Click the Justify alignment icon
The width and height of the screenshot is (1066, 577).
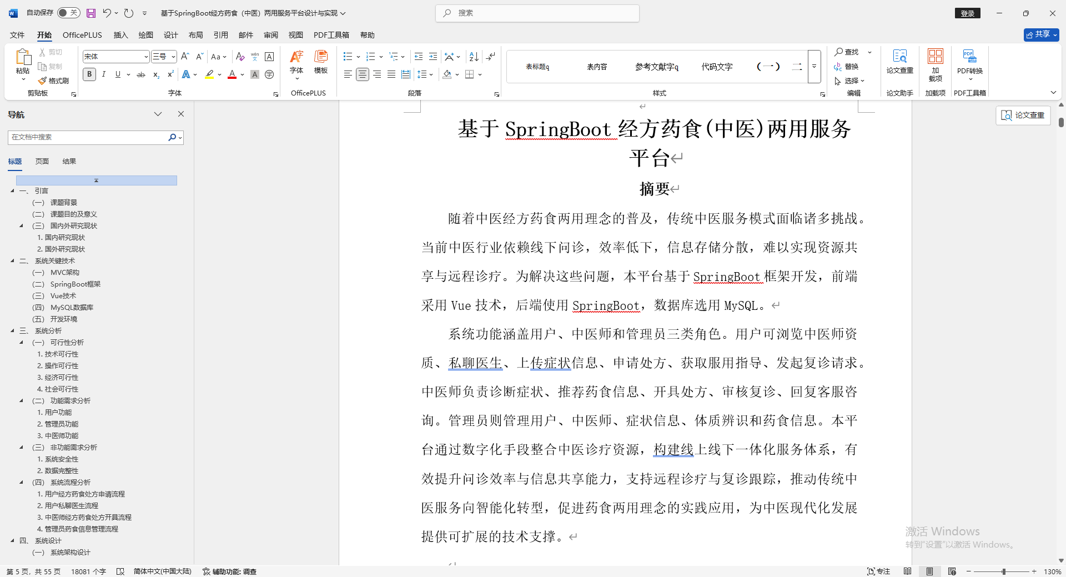[x=391, y=74]
